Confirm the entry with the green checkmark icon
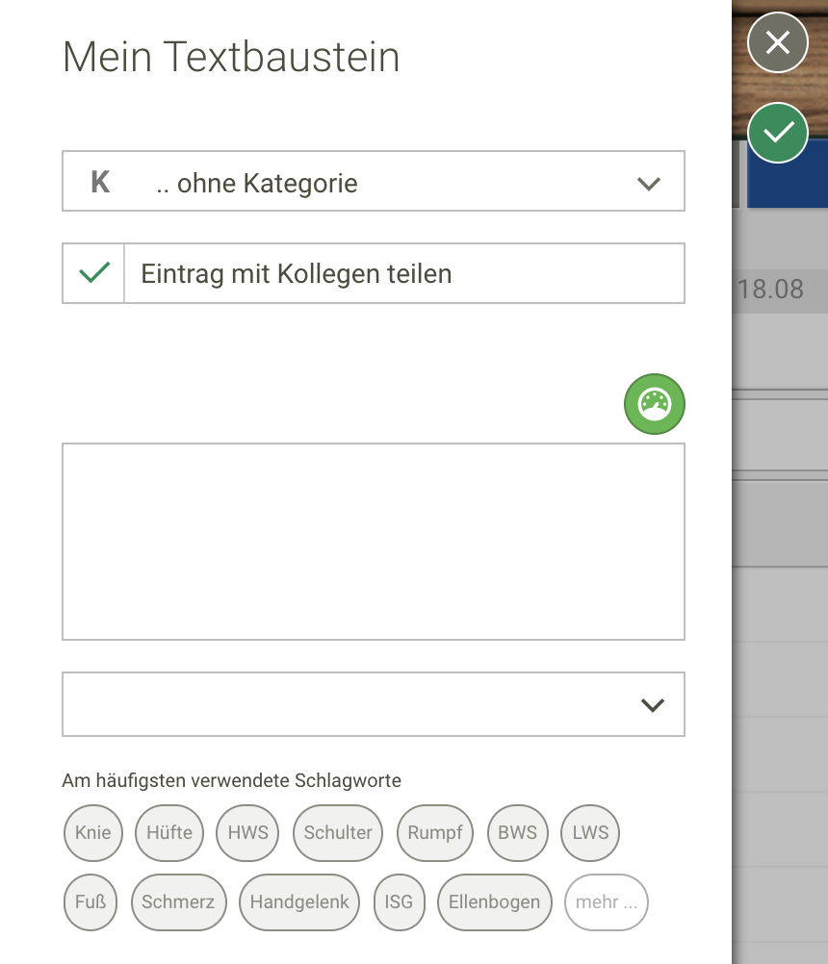 [778, 132]
